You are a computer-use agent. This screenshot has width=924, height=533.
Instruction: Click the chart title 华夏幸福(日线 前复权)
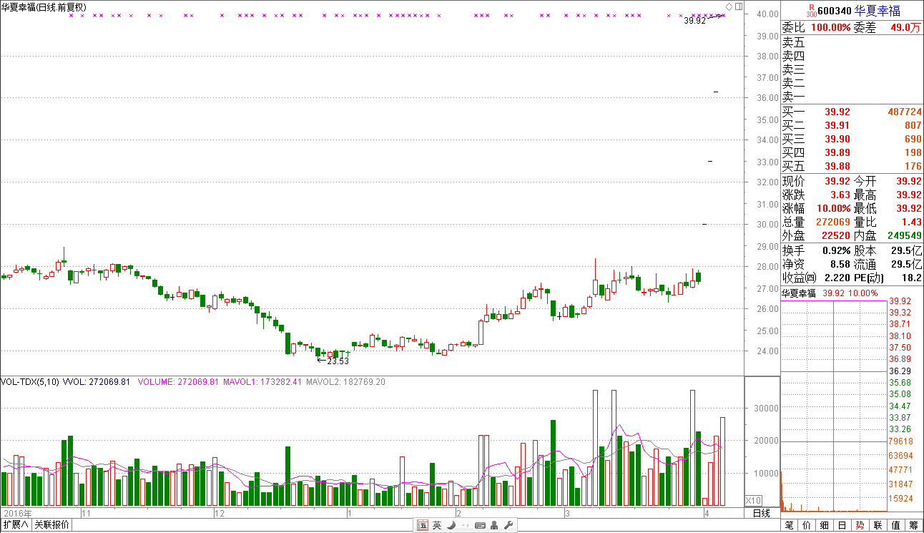[44, 7]
